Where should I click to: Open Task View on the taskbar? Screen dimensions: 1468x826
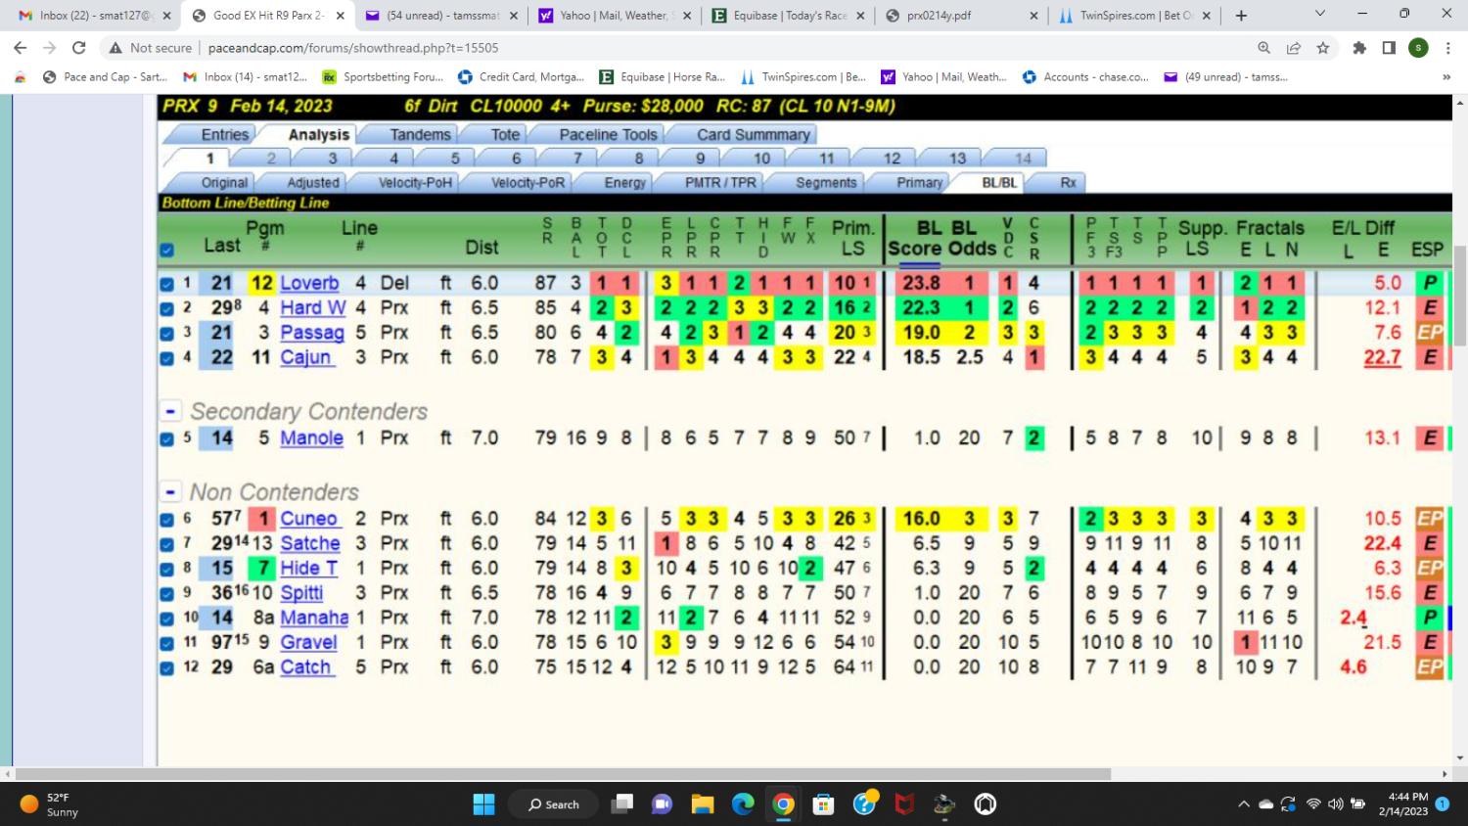tap(621, 803)
